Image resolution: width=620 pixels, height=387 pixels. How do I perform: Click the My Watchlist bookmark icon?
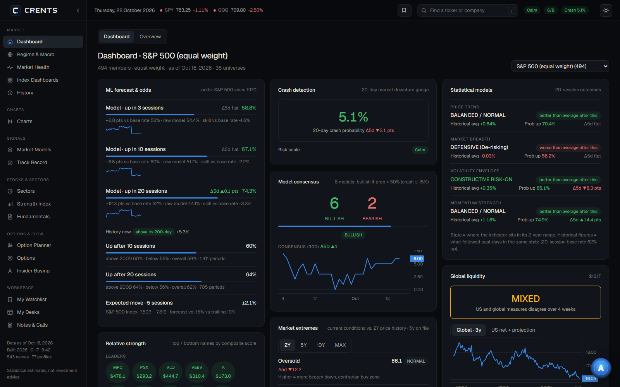coord(10,300)
